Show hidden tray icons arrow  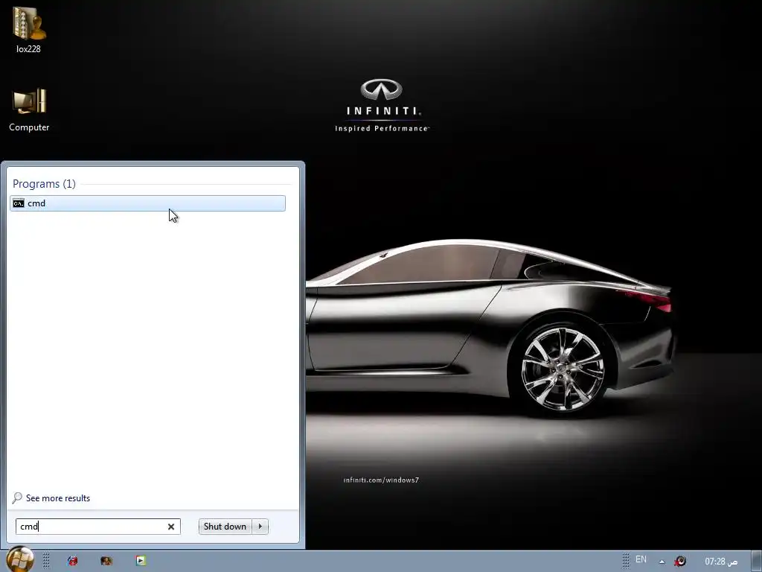pyautogui.click(x=662, y=562)
